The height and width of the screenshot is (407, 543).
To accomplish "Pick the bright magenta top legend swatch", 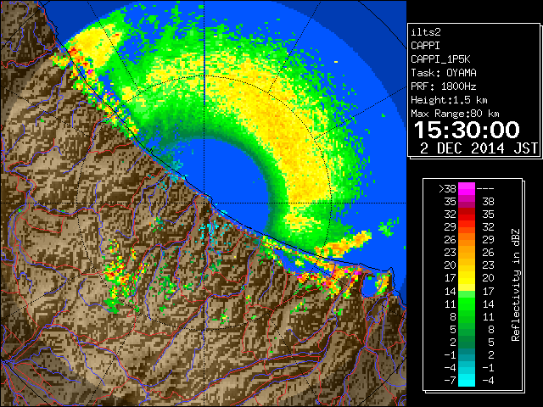I will [x=467, y=188].
